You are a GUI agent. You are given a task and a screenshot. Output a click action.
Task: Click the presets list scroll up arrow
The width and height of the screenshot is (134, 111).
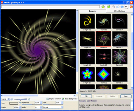[x=132, y=14]
